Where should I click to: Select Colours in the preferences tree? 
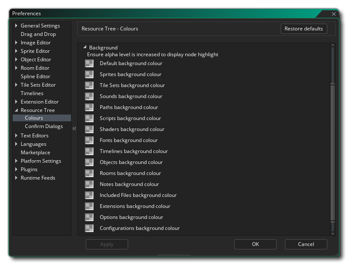coord(34,117)
